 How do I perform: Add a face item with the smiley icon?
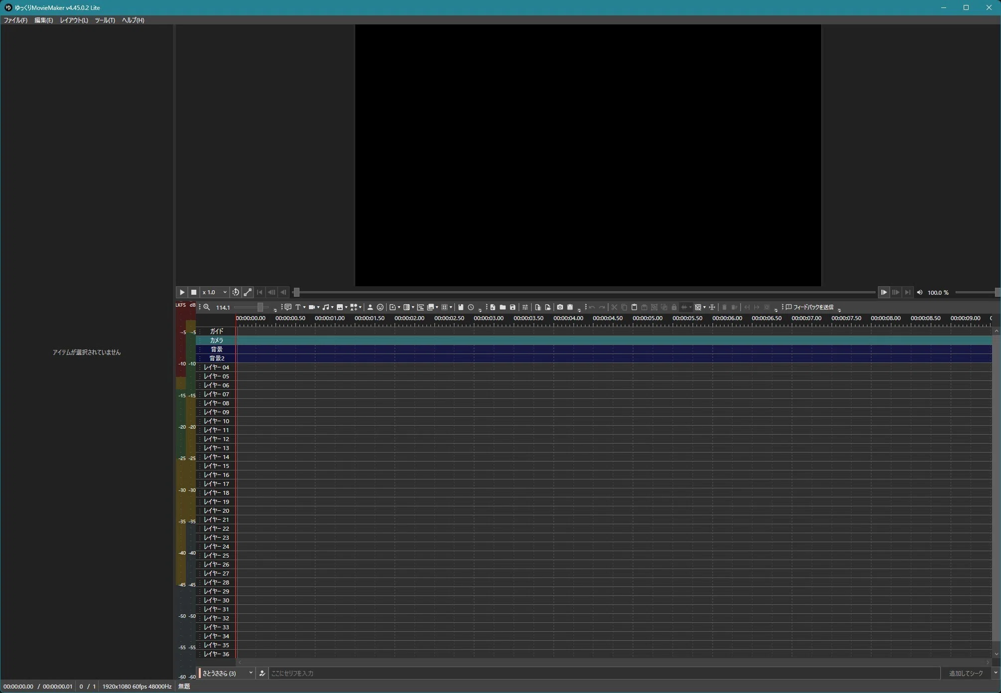click(x=380, y=307)
